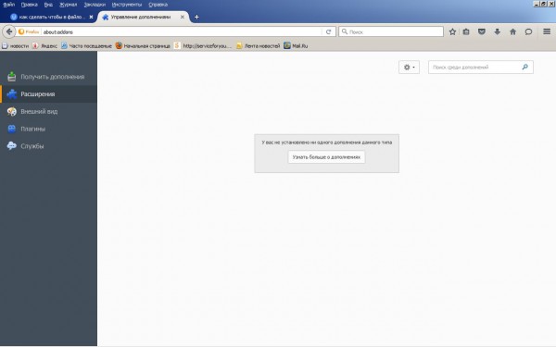556x347 pixels.
Task: Click 'Узнать больше о дополнениях' button
Action: click(x=326, y=157)
